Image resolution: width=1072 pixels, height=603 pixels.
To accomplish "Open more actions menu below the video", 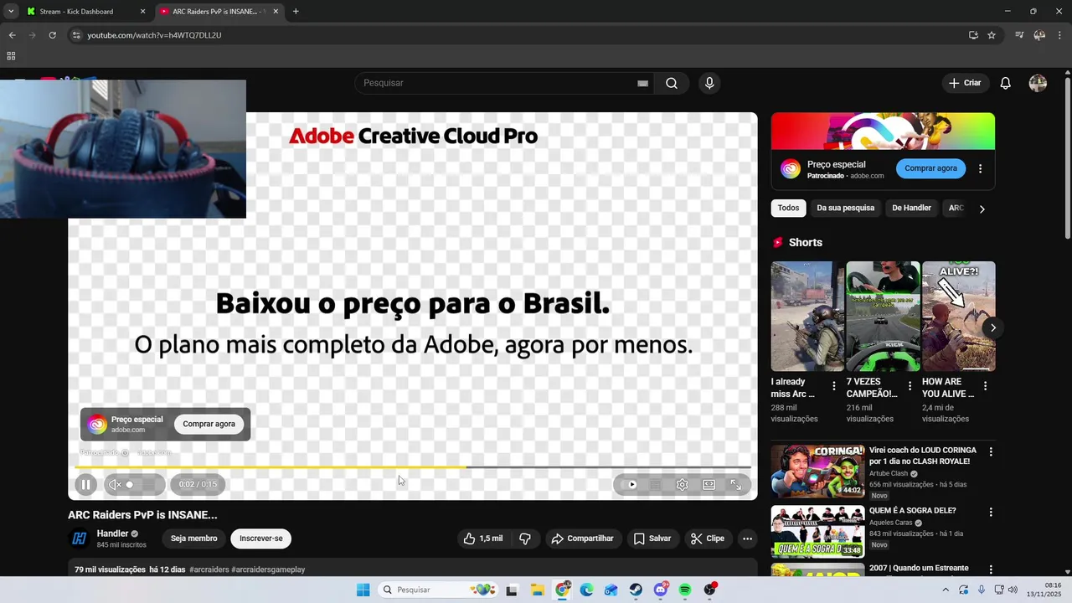I will [x=748, y=539].
